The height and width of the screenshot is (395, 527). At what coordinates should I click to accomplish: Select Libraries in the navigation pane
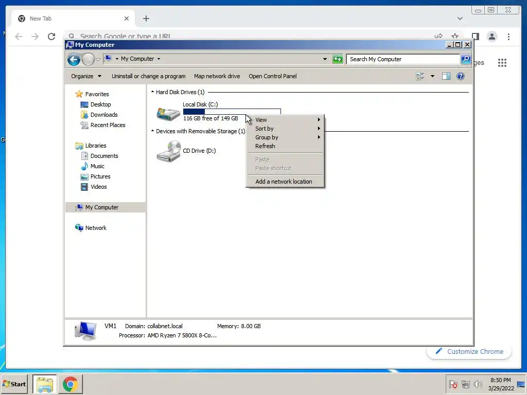click(95, 146)
